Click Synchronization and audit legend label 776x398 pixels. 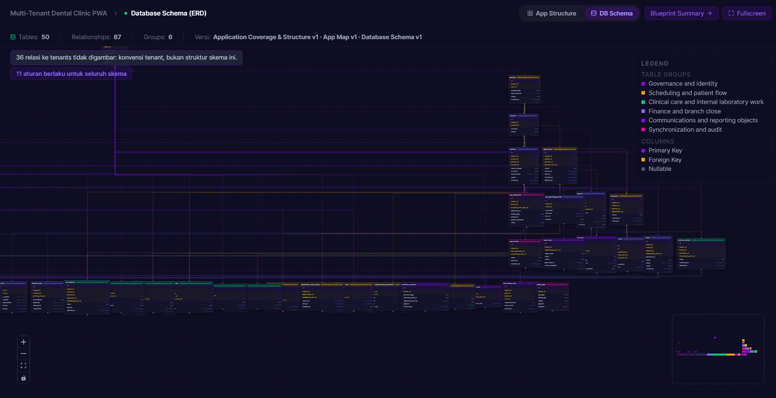pos(685,130)
